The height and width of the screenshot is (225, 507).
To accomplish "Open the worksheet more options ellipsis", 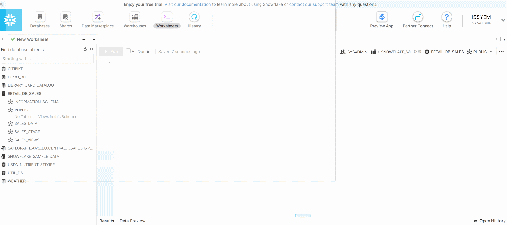I will coord(501,52).
